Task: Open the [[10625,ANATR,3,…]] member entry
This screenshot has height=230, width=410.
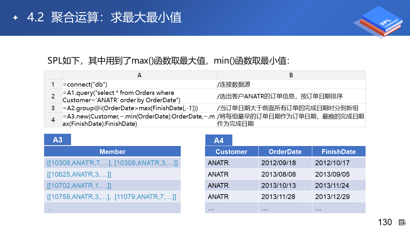Action: point(79,174)
